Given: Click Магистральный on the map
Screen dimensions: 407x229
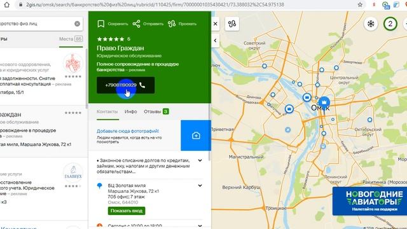Looking at the screenshot, I should coord(246,157).
